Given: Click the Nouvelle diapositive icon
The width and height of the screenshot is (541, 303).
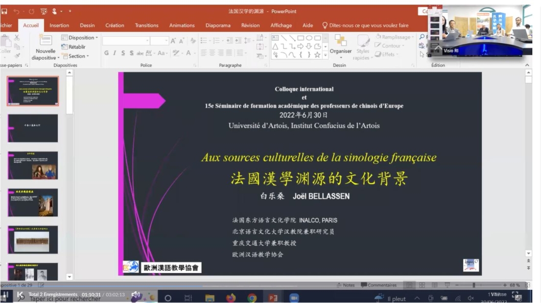Looking at the screenshot, I should tap(45, 41).
